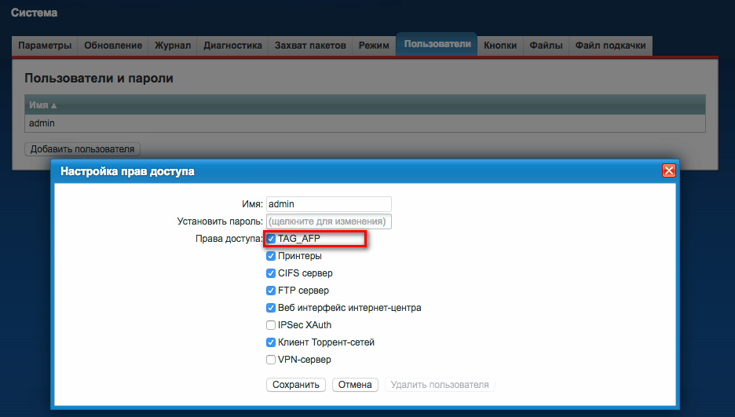Open the Файл подкачки tab

coord(610,46)
